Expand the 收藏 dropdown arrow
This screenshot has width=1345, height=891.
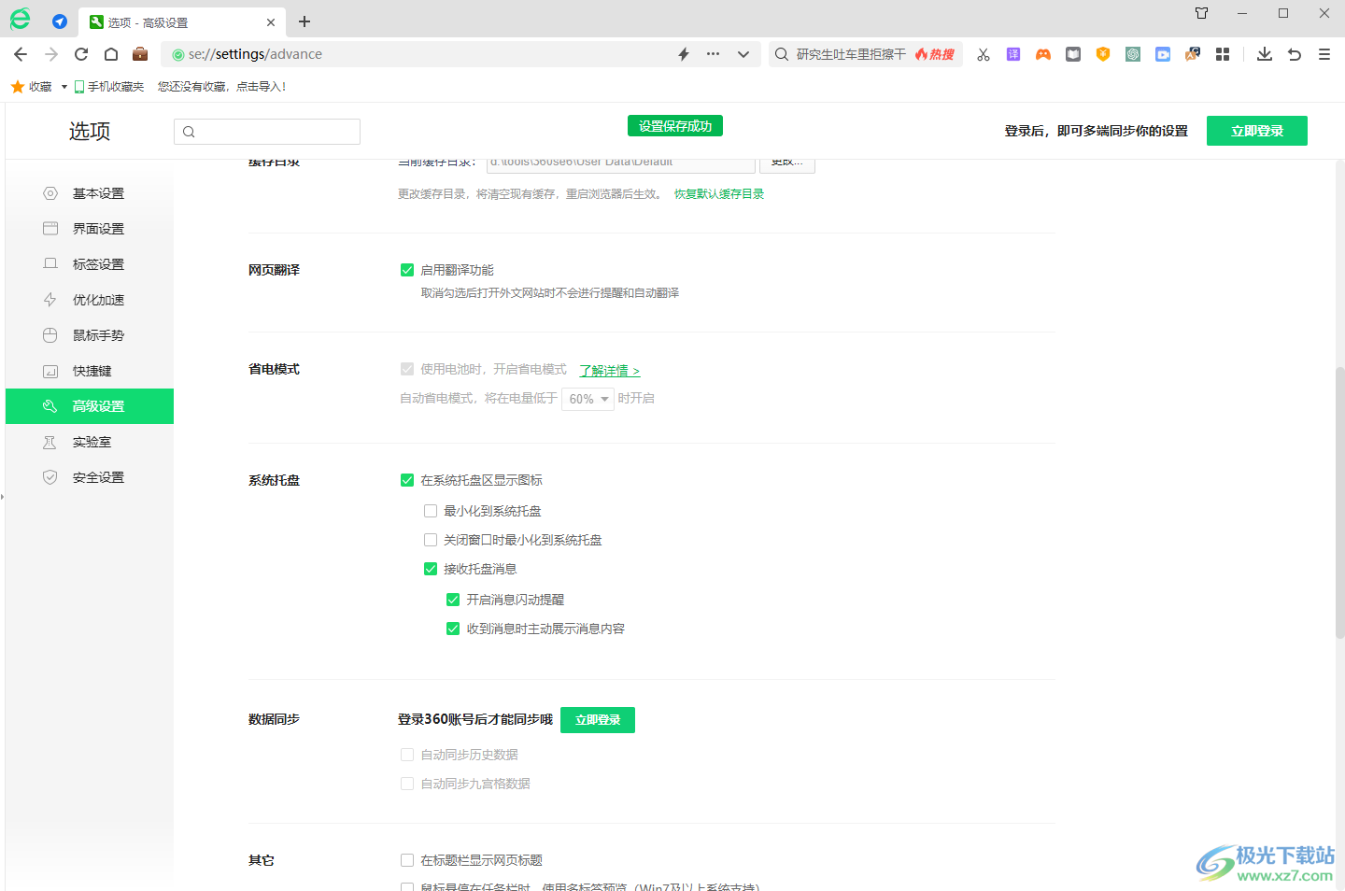(x=64, y=87)
